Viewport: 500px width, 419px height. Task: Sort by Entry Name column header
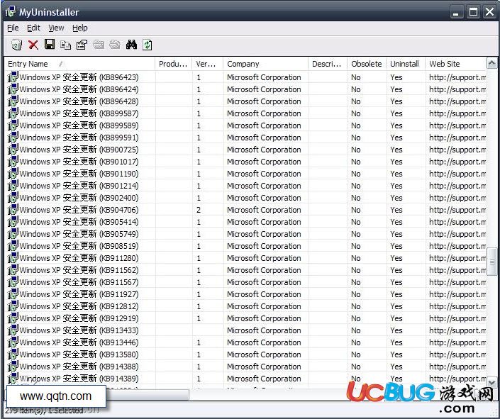click(x=79, y=64)
